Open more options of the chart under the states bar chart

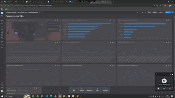click(170, 43)
